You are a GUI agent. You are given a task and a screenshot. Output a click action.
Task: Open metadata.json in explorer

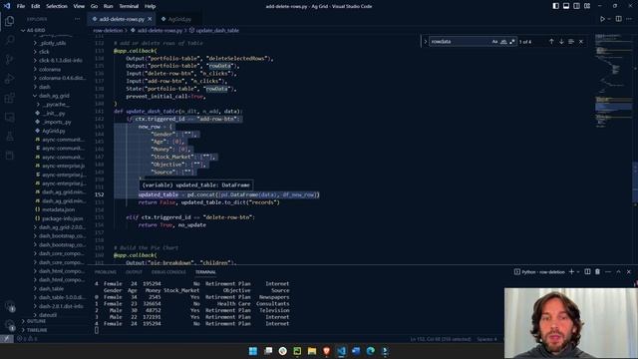58,209
